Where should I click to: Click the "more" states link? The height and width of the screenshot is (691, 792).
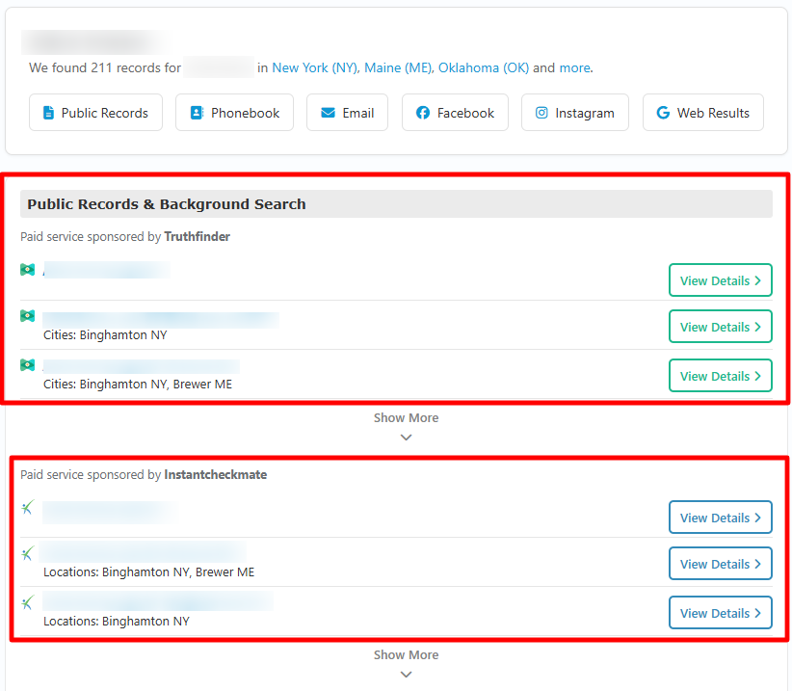574,67
